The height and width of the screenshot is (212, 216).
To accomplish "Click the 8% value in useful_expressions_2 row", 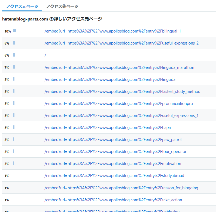I will (7, 43).
